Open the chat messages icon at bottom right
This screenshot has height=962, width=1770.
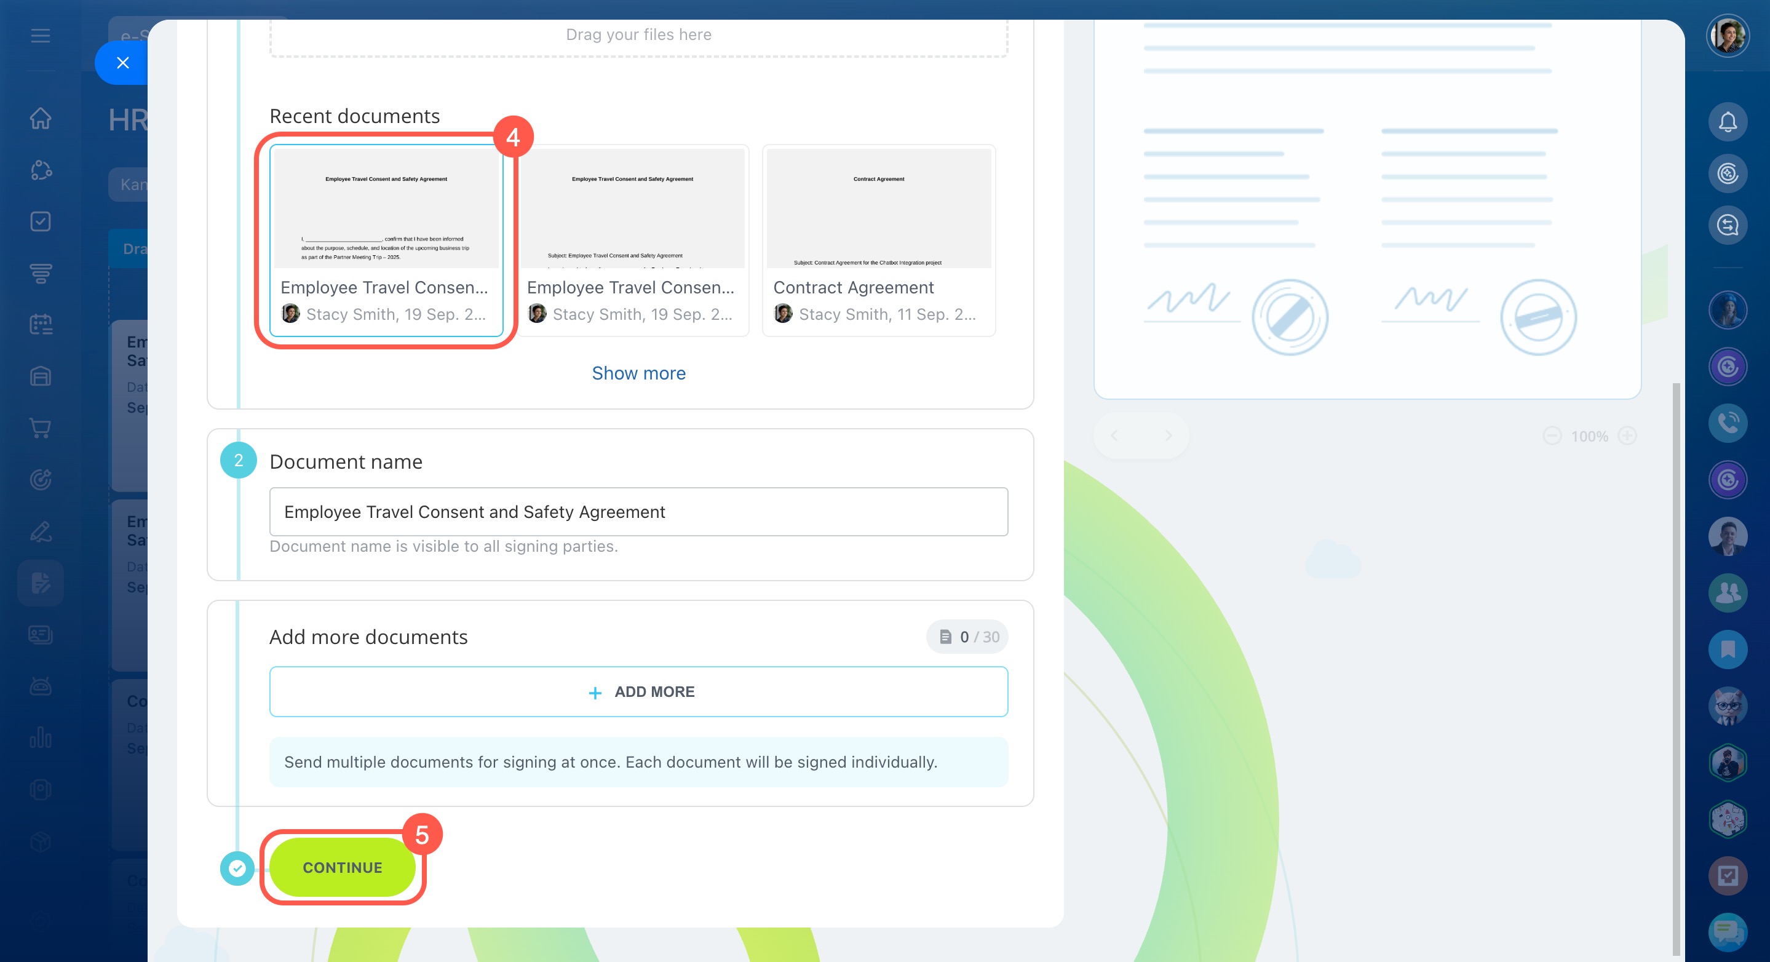click(x=1728, y=932)
